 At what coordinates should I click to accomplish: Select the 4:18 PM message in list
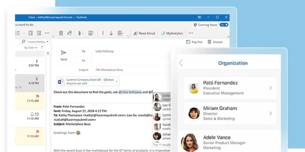[30, 83]
